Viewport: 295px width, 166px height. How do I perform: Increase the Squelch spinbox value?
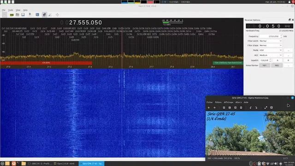point(270,59)
